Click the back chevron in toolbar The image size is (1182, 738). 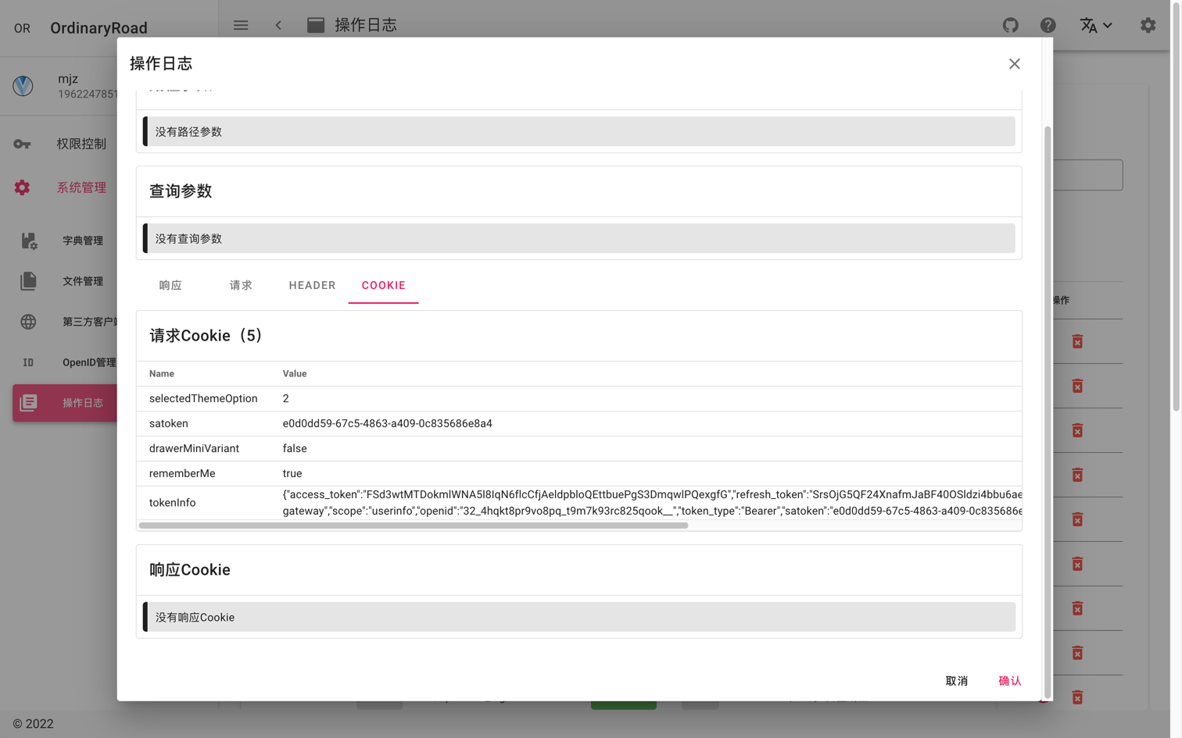(x=278, y=25)
